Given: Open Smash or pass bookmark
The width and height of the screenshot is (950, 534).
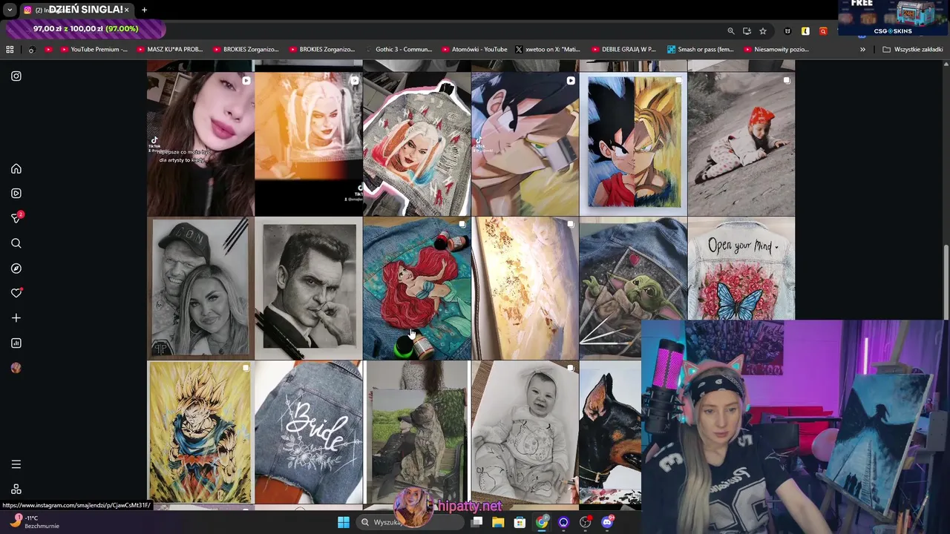Looking at the screenshot, I should tap(700, 50).
